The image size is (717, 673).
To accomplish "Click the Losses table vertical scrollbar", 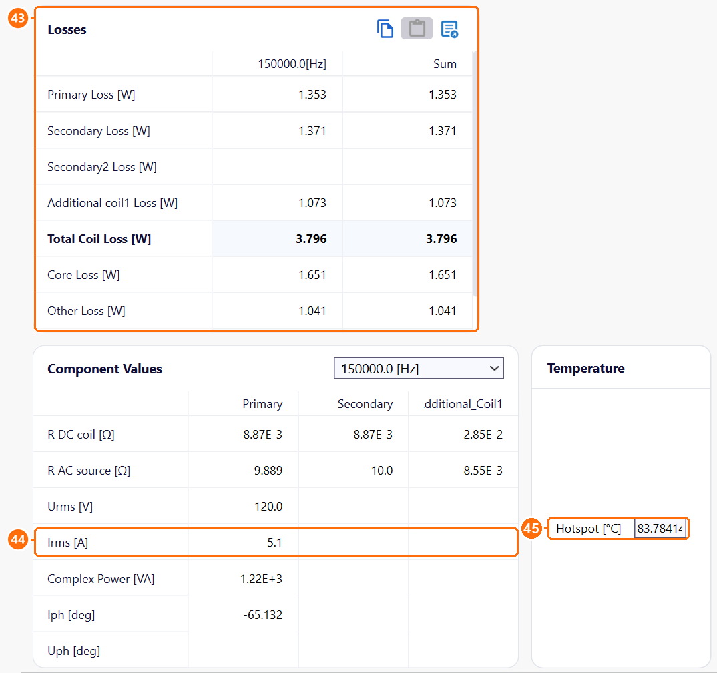I will pos(475,174).
